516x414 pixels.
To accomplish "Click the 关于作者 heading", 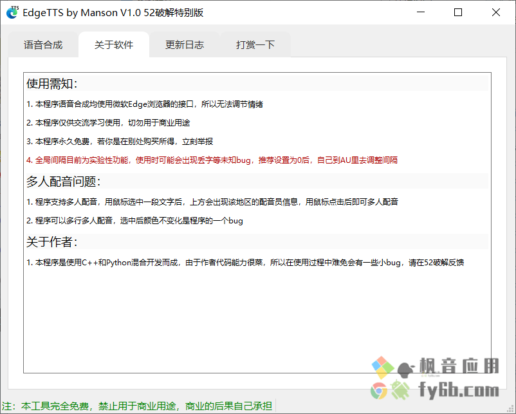I will point(52,242).
